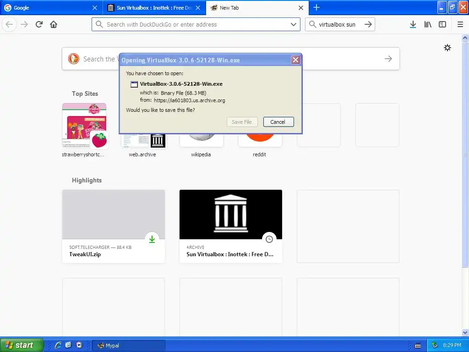Open the Downloads toolbar arrow

[413, 24]
